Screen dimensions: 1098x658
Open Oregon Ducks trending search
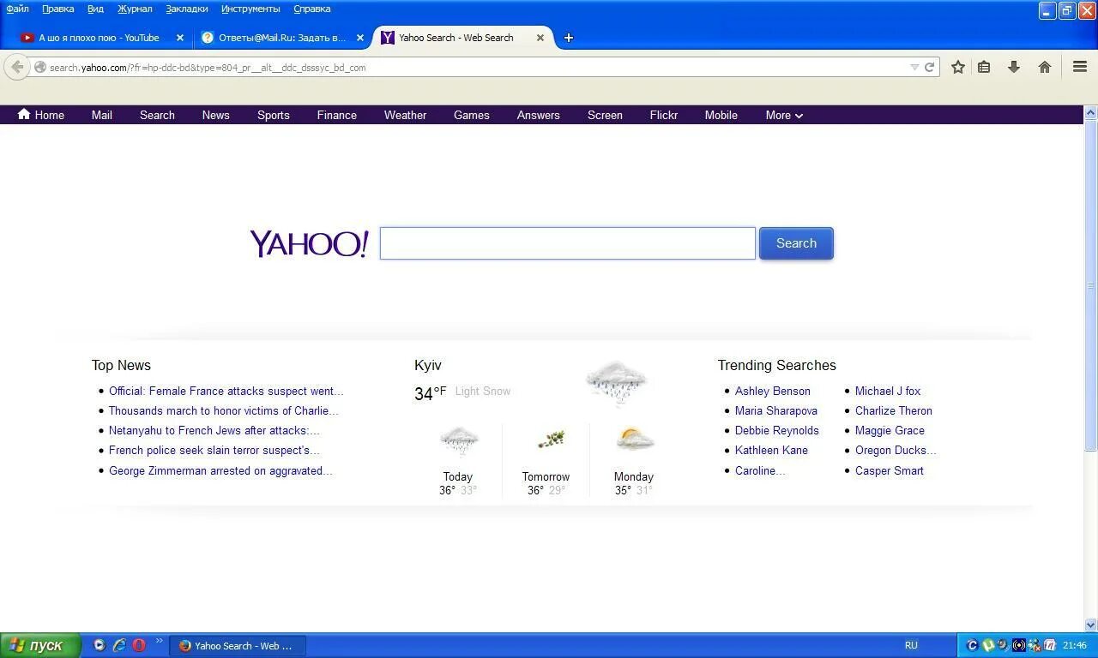click(896, 450)
